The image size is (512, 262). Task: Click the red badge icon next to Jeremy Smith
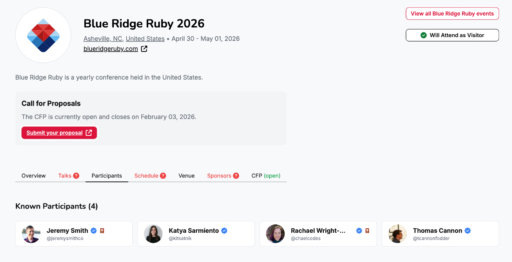click(x=102, y=231)
